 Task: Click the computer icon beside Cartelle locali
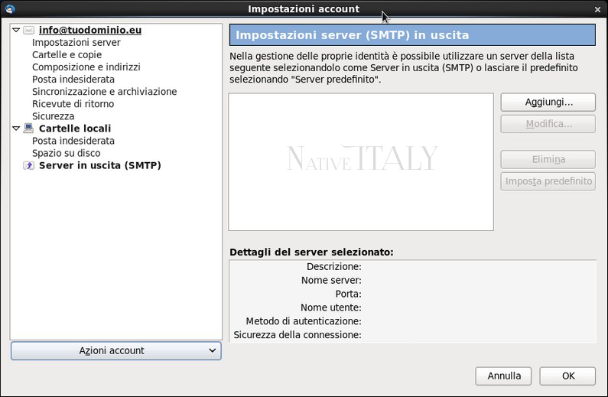[29, 128]
